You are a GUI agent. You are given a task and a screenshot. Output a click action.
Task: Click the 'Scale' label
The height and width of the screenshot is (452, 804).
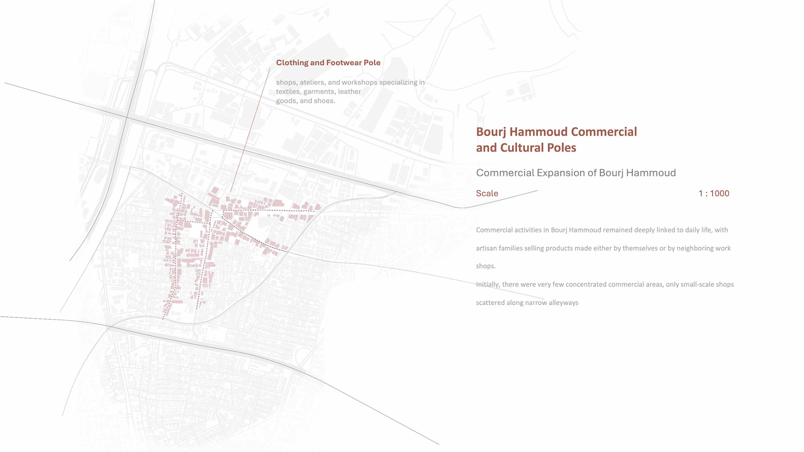[x=487, y=193]
